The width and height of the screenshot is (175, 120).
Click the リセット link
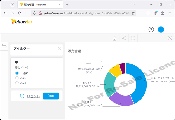click(x=33, y=96)
